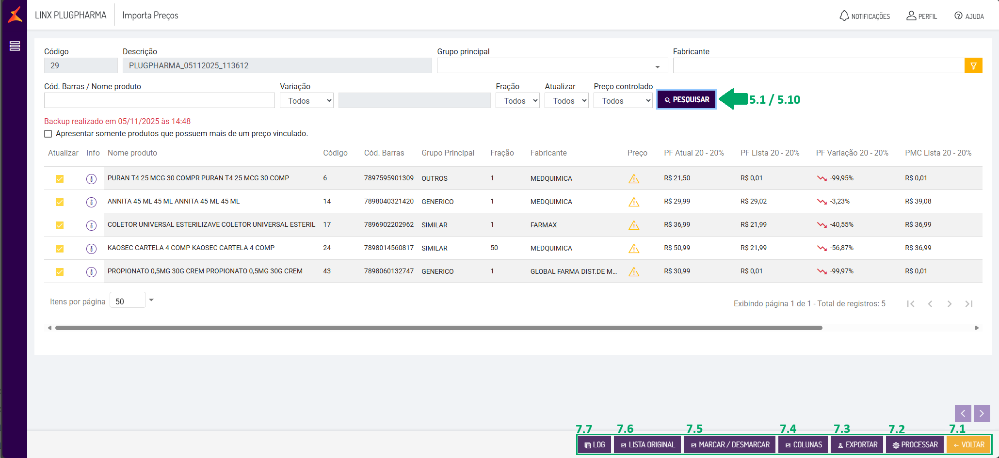Open the Preço controlado dropdown
Screen dimensions: 999x458
623,100
